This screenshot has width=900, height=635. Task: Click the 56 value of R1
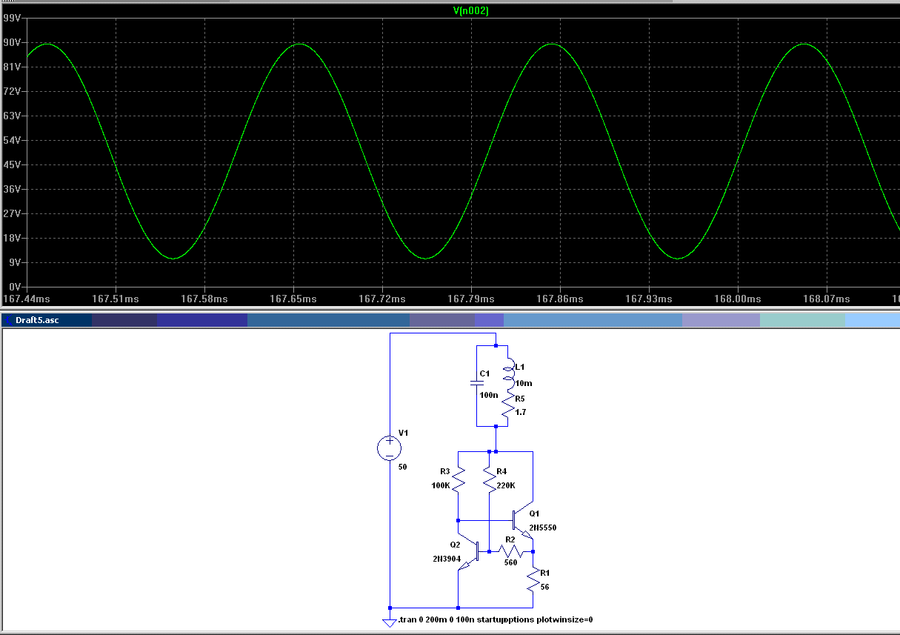click(545, 586)
